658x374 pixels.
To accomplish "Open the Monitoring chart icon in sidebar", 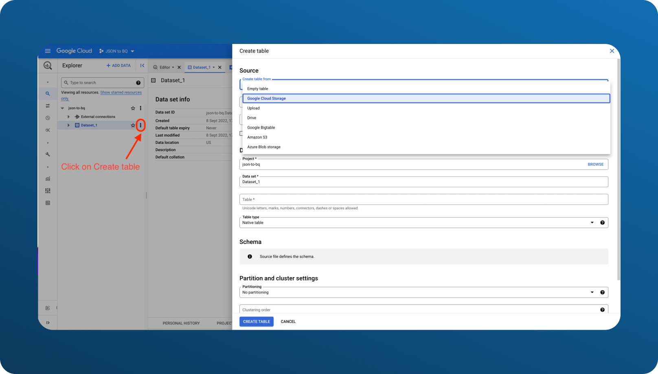I will pos(48,179).
